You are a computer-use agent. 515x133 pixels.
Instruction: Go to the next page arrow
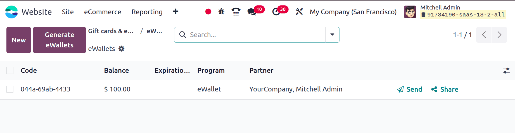(x=499, y=35)
